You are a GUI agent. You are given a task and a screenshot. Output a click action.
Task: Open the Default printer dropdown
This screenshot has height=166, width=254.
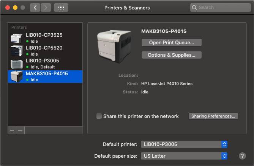(184, 144)
